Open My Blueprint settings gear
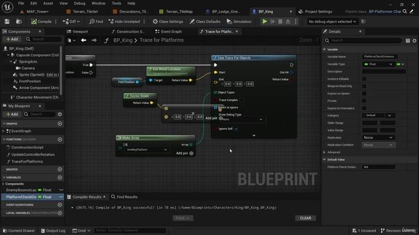Viewport: 419px width, 235px height. 60,114
